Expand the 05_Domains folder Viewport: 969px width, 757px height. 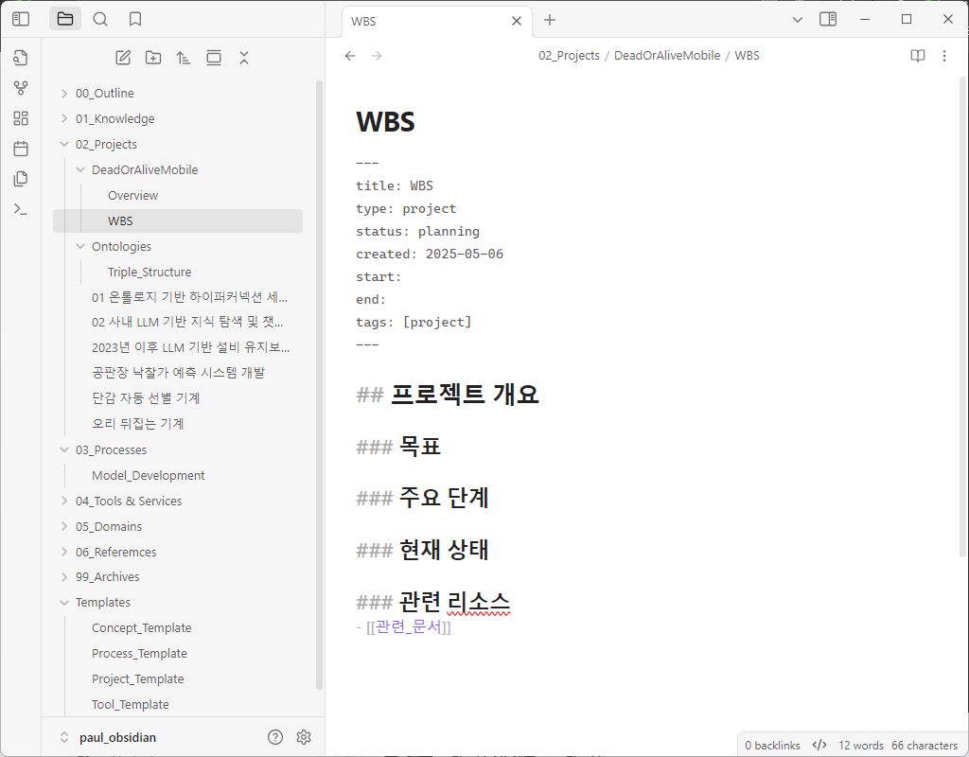(64, 526)
